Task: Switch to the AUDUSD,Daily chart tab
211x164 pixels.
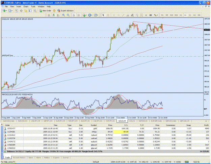Action: click(8, 121)
